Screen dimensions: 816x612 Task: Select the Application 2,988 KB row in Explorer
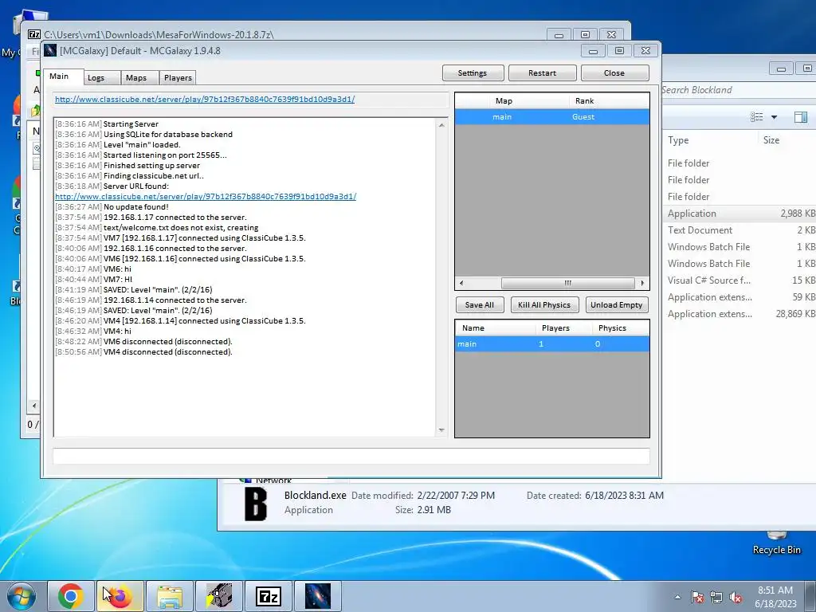739,214
